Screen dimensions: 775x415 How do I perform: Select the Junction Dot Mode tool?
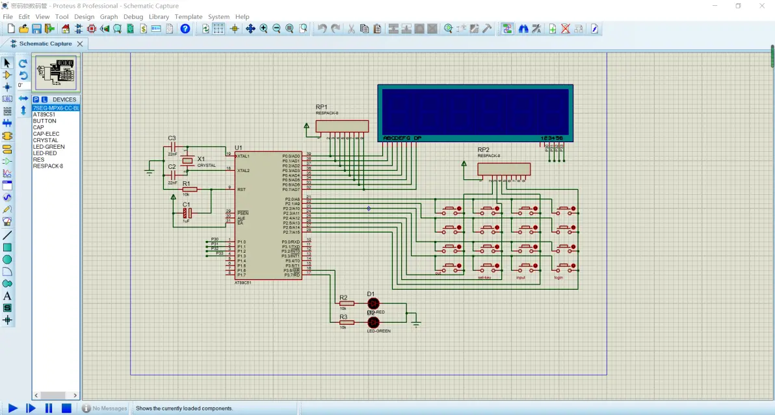7,87
